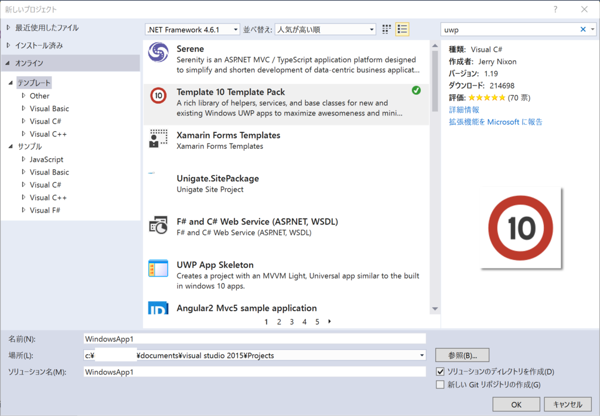Image resolution: width=600 pixels, height=416 pixels.
Task: Open the help question mark button
Action: 555,9
